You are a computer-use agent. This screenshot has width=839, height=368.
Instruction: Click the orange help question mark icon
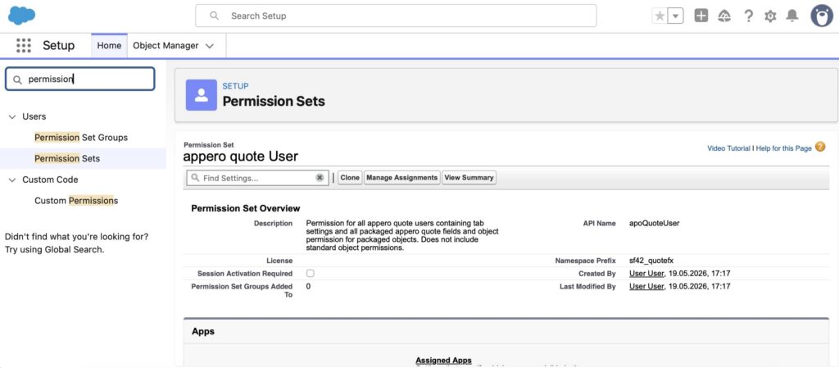pos(820,147)
